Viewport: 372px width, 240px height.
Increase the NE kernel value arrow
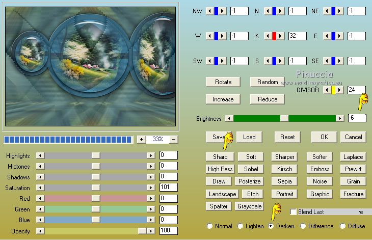339,11
